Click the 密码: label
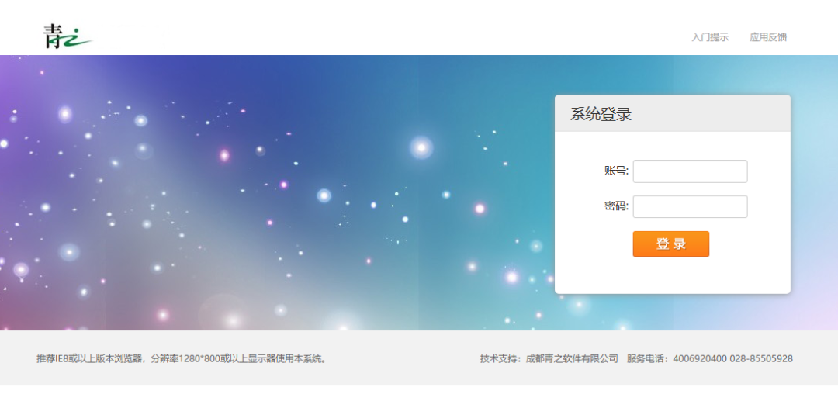 (x=616, y=206)
